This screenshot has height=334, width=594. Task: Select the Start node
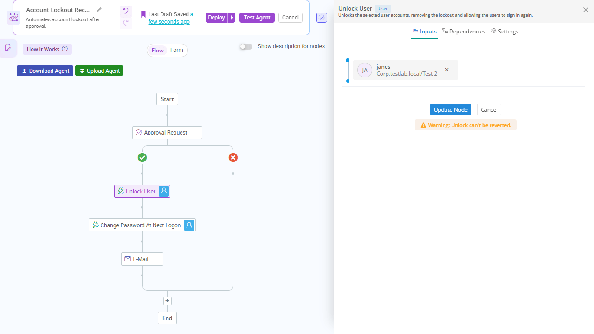pyautogui.click(x=168, y=99)
